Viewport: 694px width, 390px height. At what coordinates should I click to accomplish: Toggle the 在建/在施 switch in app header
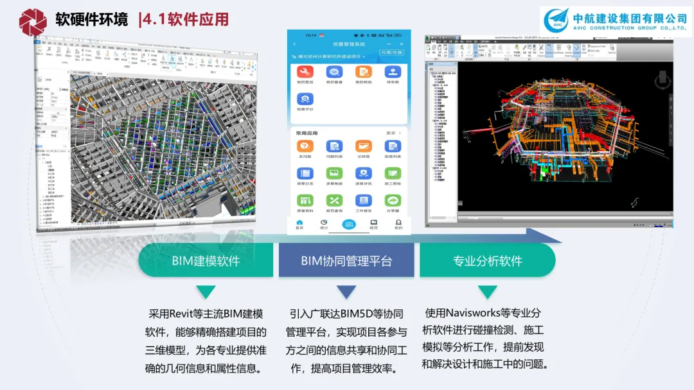pos(391,53)
